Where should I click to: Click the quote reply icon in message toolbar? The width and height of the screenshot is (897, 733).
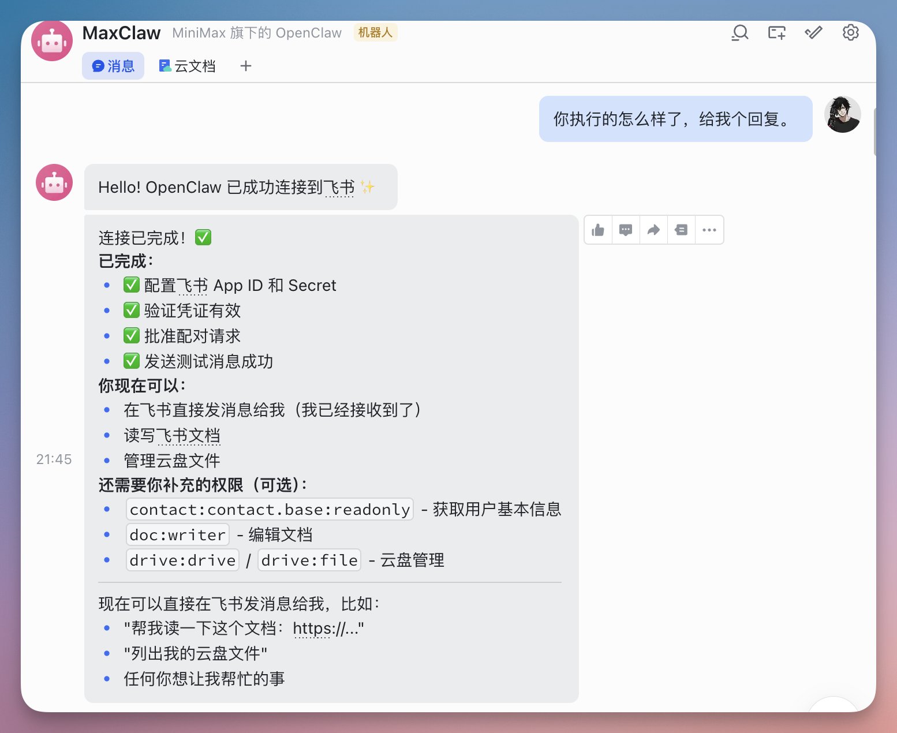click(681, 230)
